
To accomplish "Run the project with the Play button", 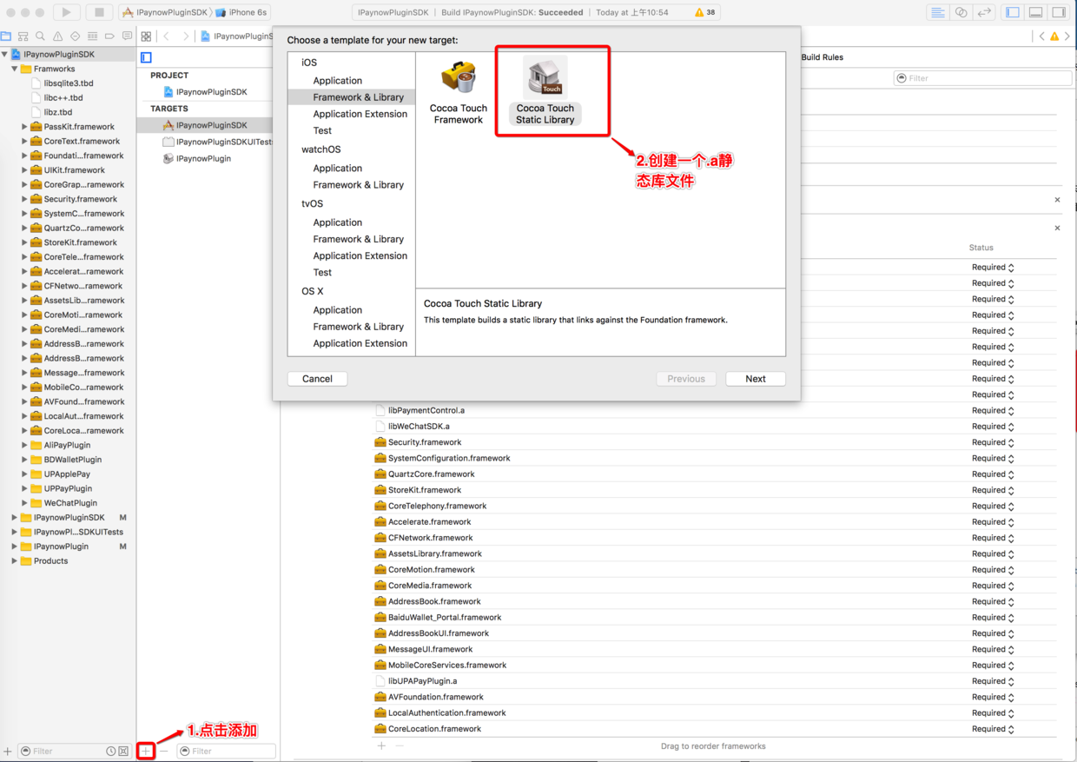I will point(66,12).
